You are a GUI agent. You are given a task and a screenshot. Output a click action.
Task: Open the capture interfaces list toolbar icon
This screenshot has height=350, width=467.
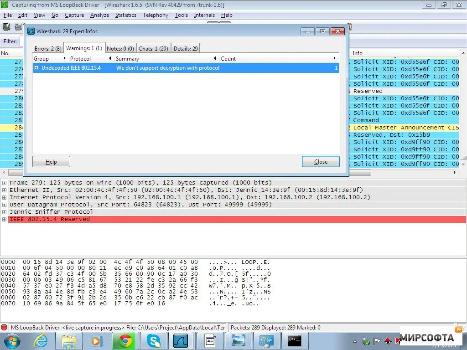pos(6,27)
